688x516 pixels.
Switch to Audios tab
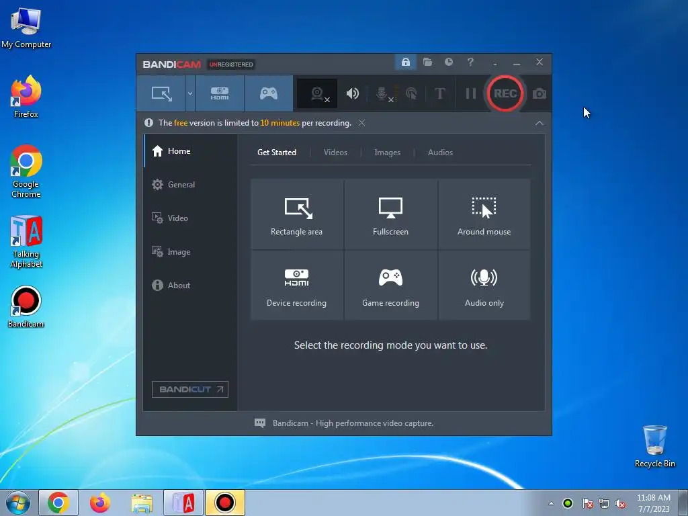(x=440, y=153)
